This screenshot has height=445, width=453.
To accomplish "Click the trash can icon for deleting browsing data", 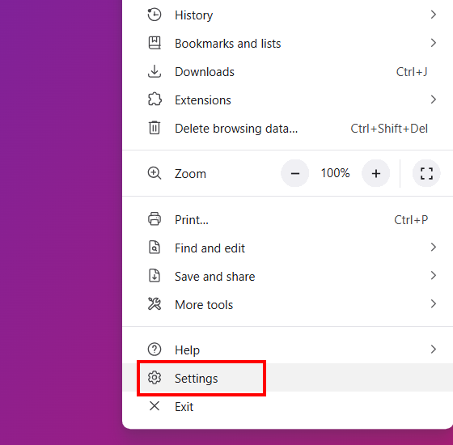I will tap(155, 128).
